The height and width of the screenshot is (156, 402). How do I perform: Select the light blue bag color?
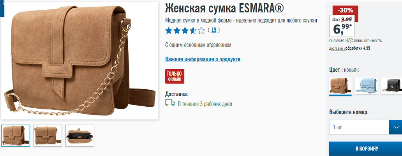coord(367,86)
